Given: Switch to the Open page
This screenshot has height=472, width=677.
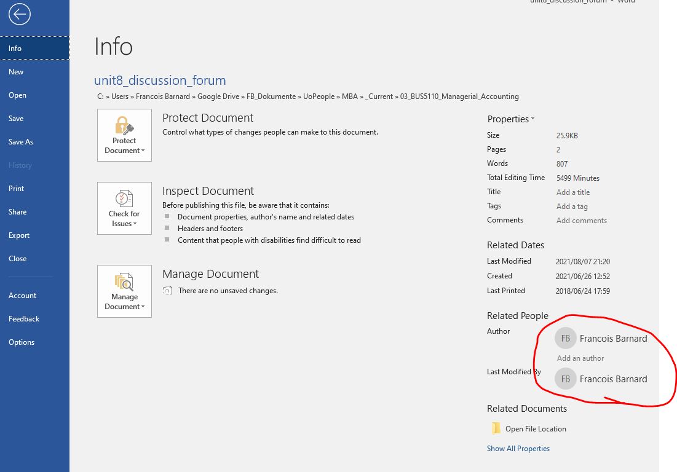Looking at the screenshot, I should point(34,95).
